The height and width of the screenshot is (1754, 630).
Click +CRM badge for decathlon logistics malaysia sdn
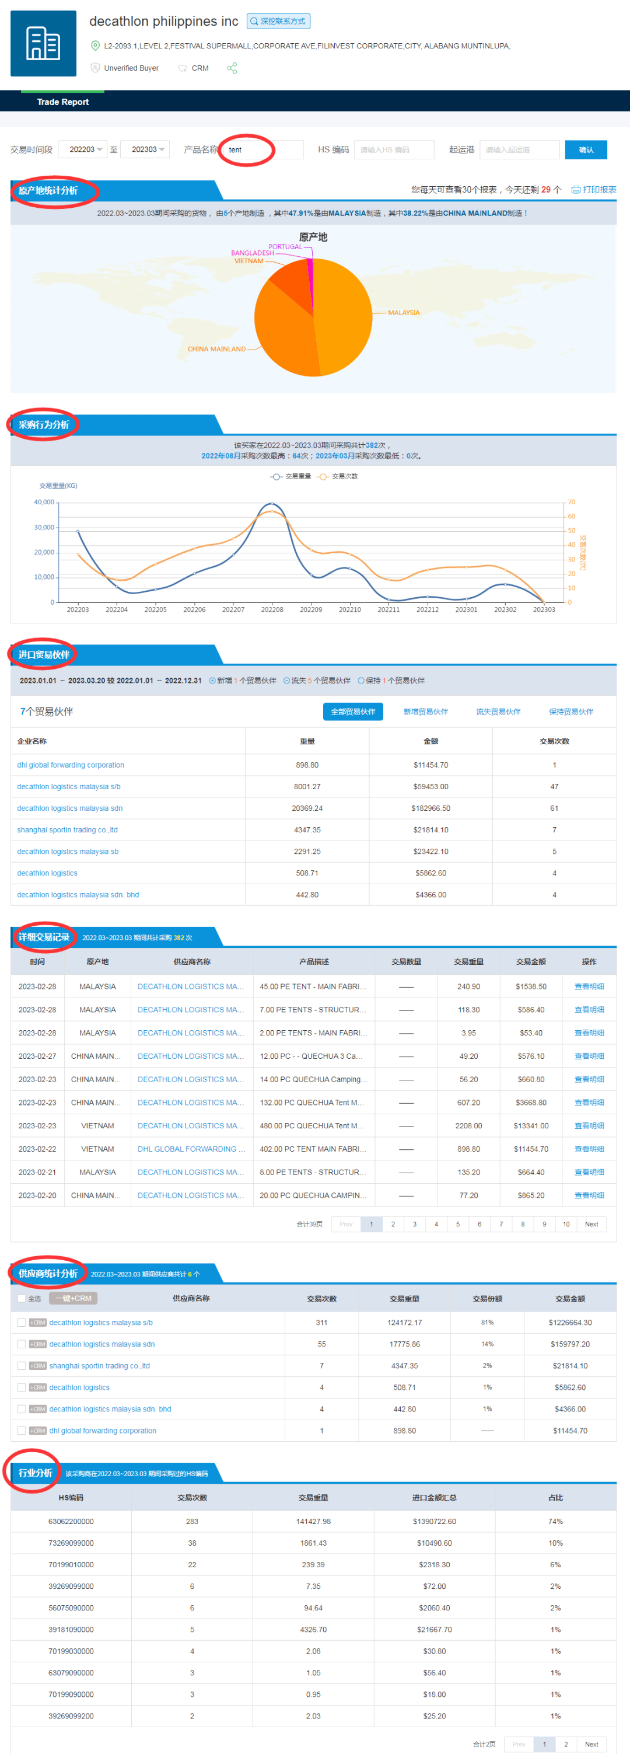(x=38, y=1344)
